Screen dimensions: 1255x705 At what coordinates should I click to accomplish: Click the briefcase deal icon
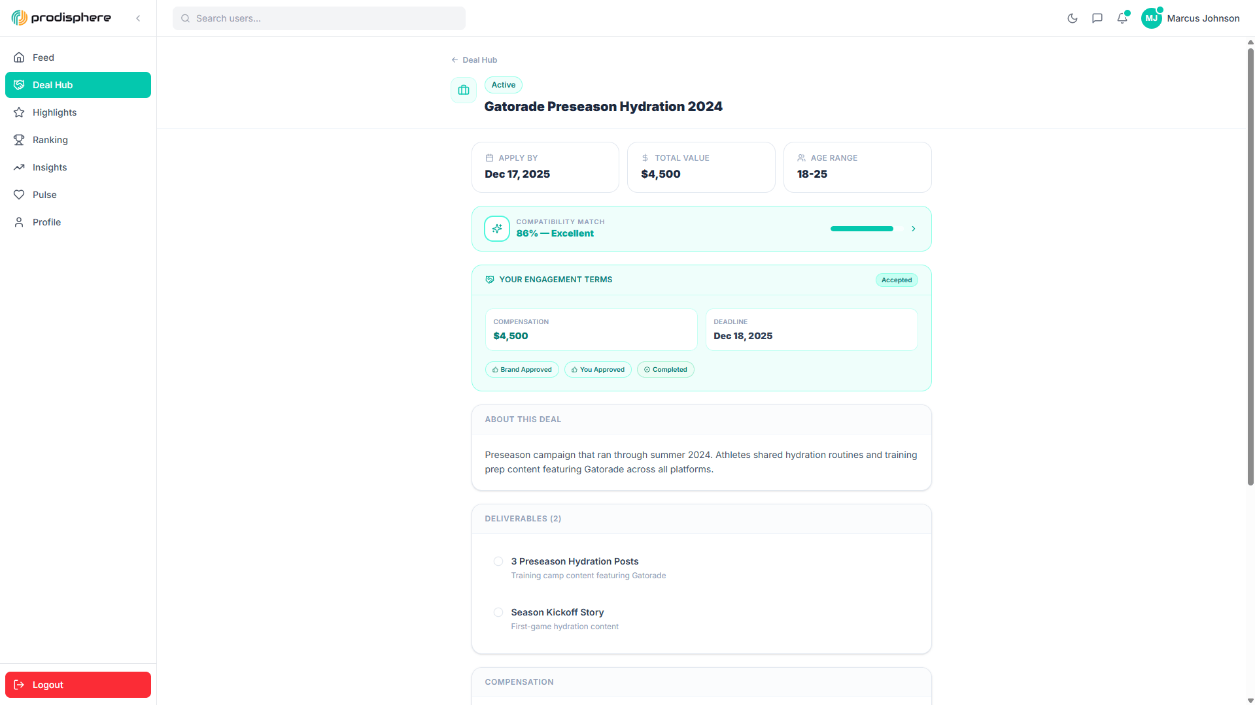(464, 90)
